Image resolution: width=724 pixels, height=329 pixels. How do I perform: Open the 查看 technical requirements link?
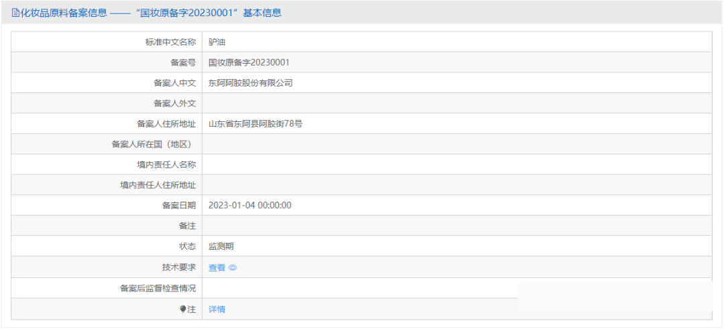pos(217,268)
